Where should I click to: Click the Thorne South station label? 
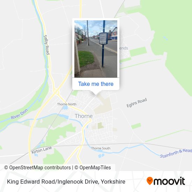(x=101, y=148)
